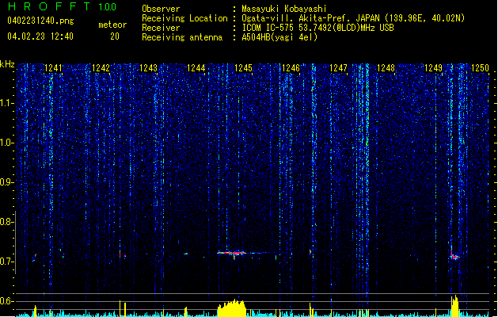Select the location text Ogata-vill. Akita-Pref. JAPAN
This screenshot has height=317, width=498.
pyautogui.click(x=310, y=18)
